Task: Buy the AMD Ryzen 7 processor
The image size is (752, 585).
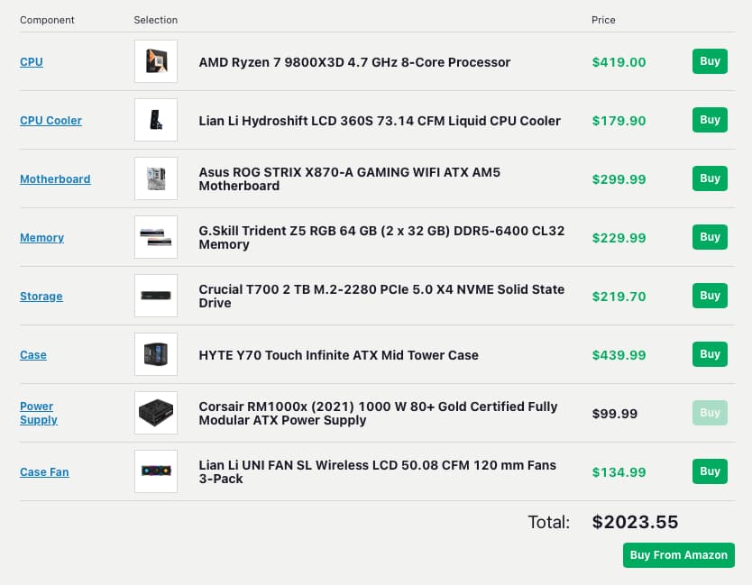Action: point(710,61)
